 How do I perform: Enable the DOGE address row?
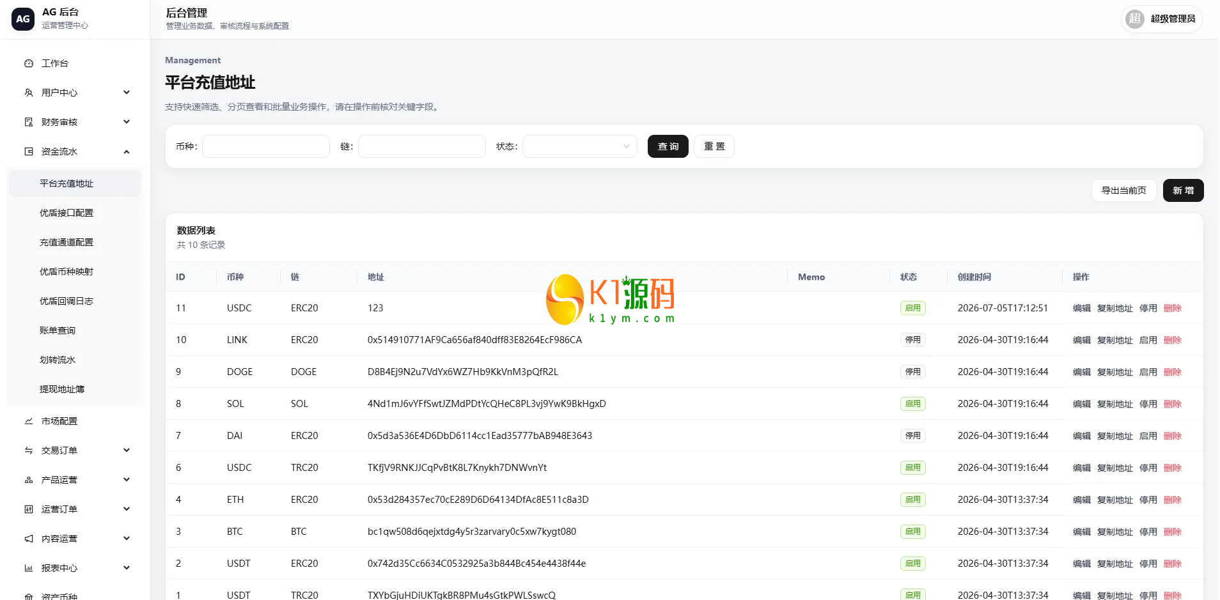tap(1148, 372)
